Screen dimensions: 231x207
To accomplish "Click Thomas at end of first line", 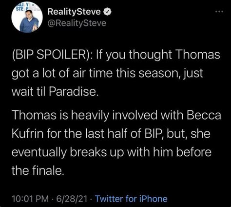I will coord(198,54).
